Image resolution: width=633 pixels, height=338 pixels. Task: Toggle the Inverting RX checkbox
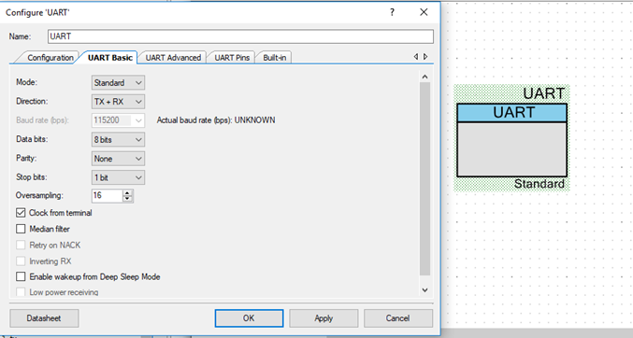21,261
